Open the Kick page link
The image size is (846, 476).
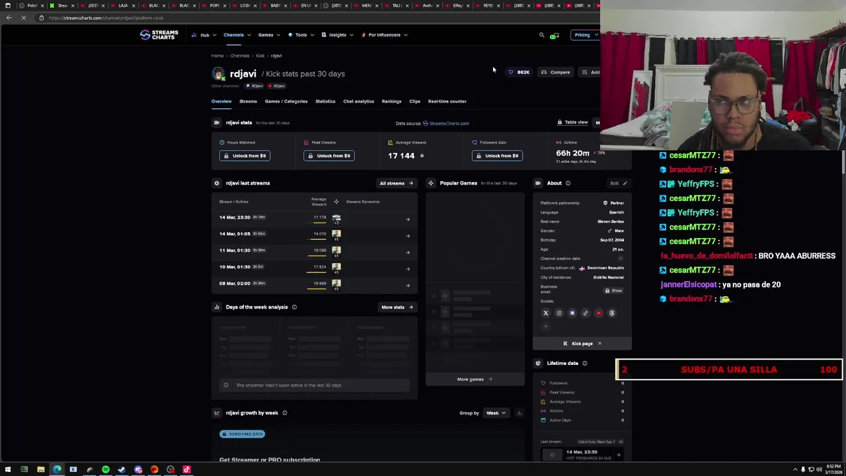point(582,344)
